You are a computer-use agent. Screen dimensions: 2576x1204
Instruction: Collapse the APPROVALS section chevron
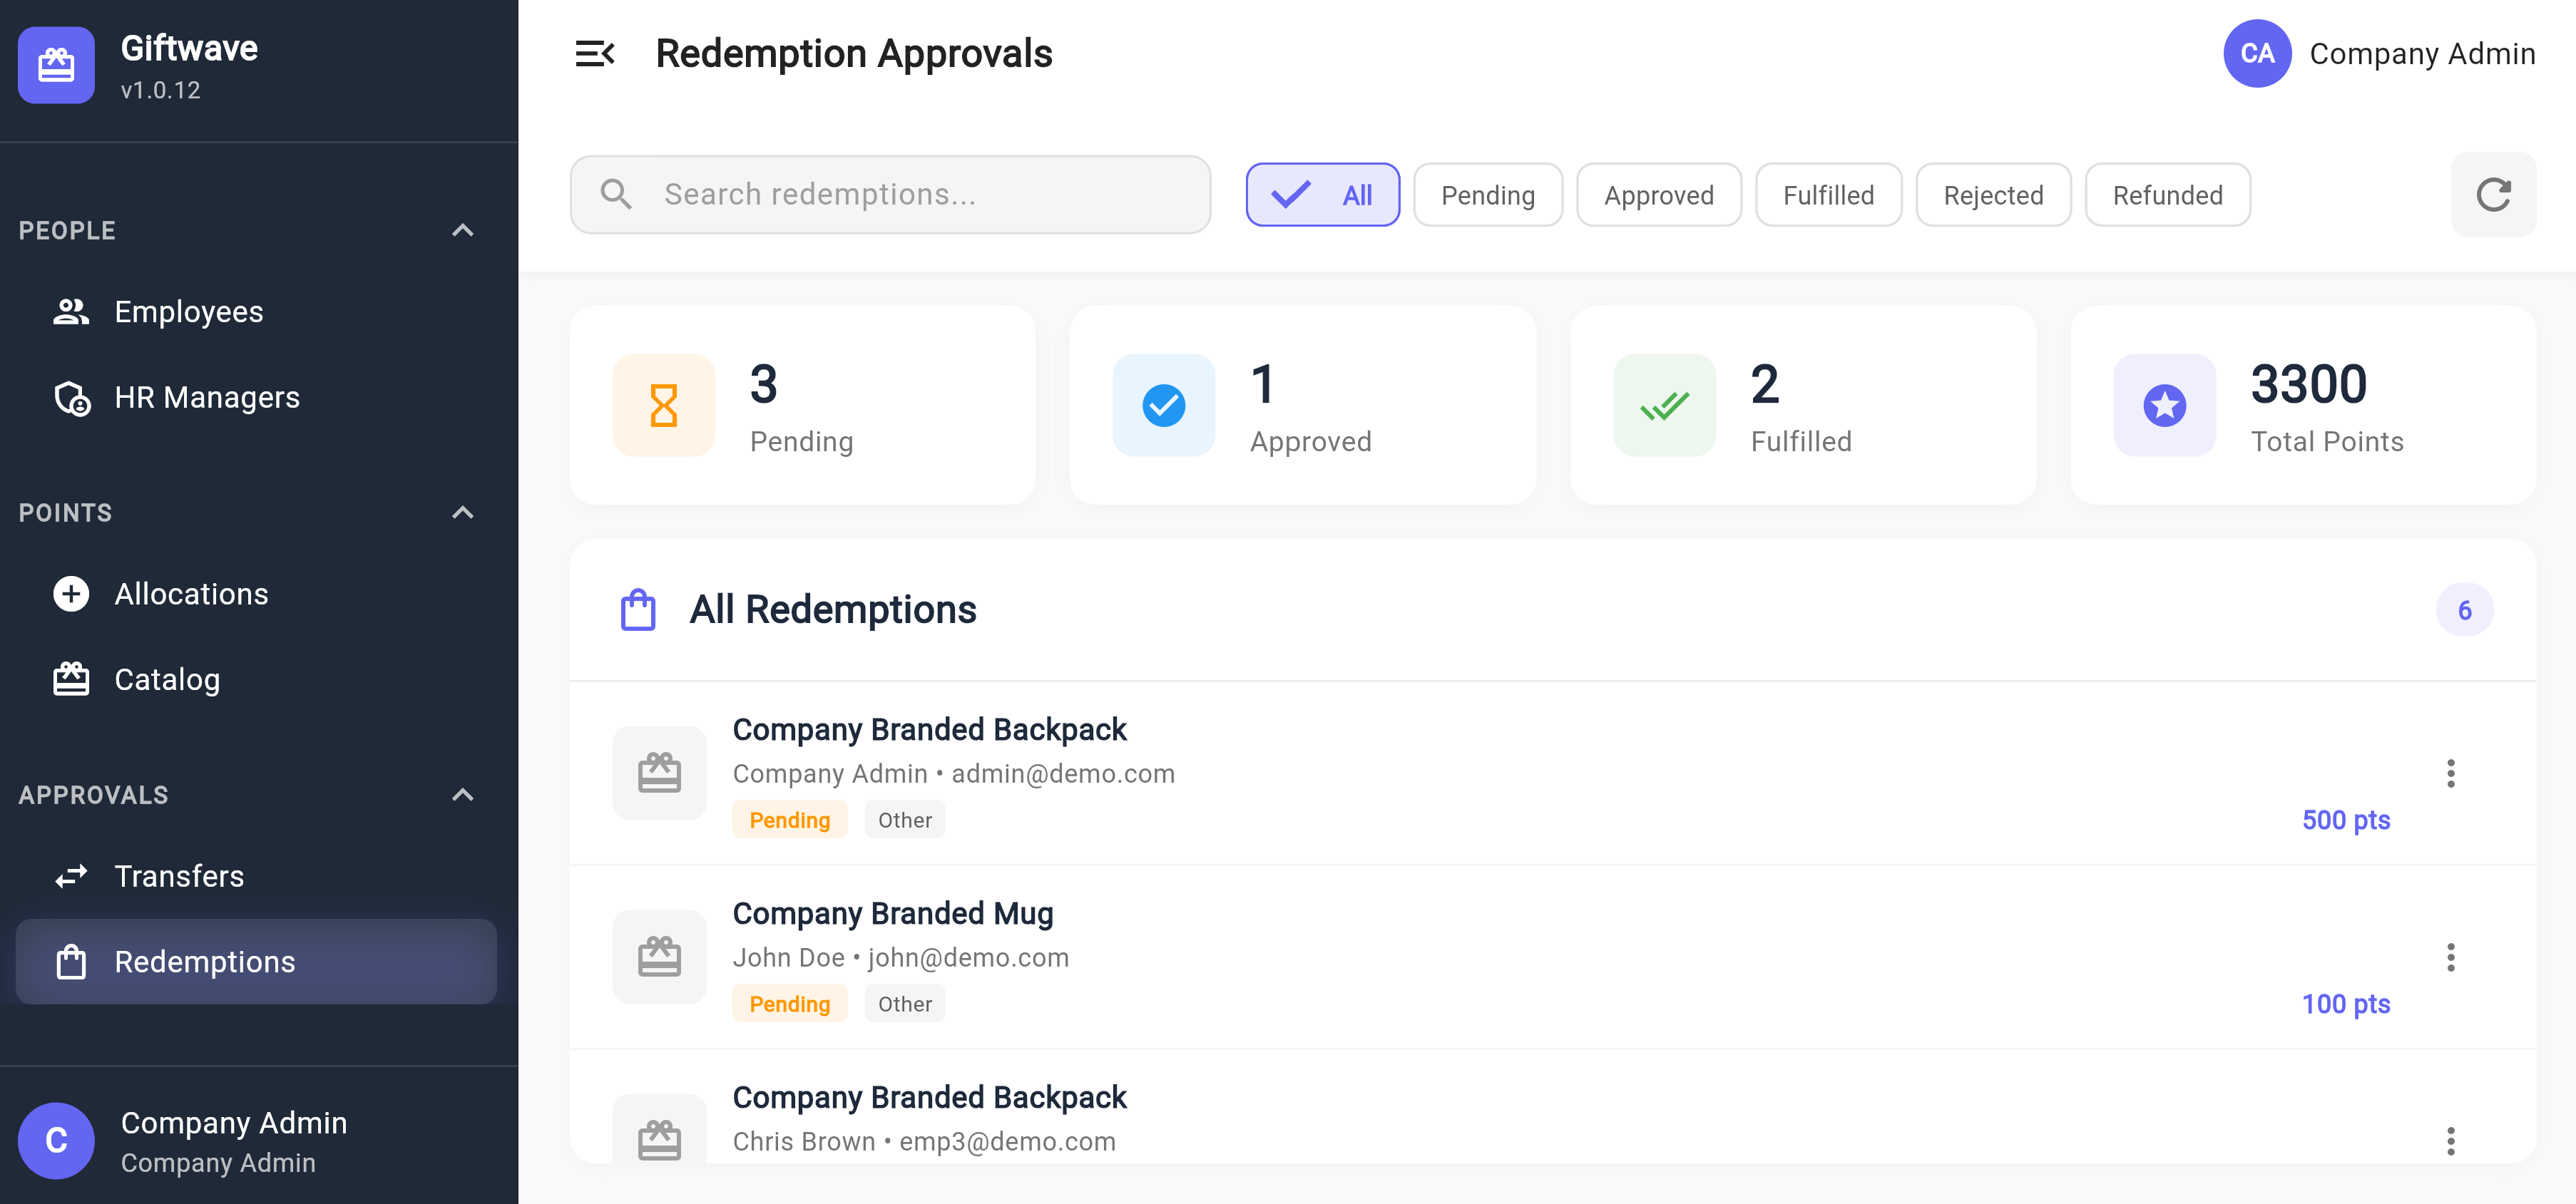coord(462,796)
